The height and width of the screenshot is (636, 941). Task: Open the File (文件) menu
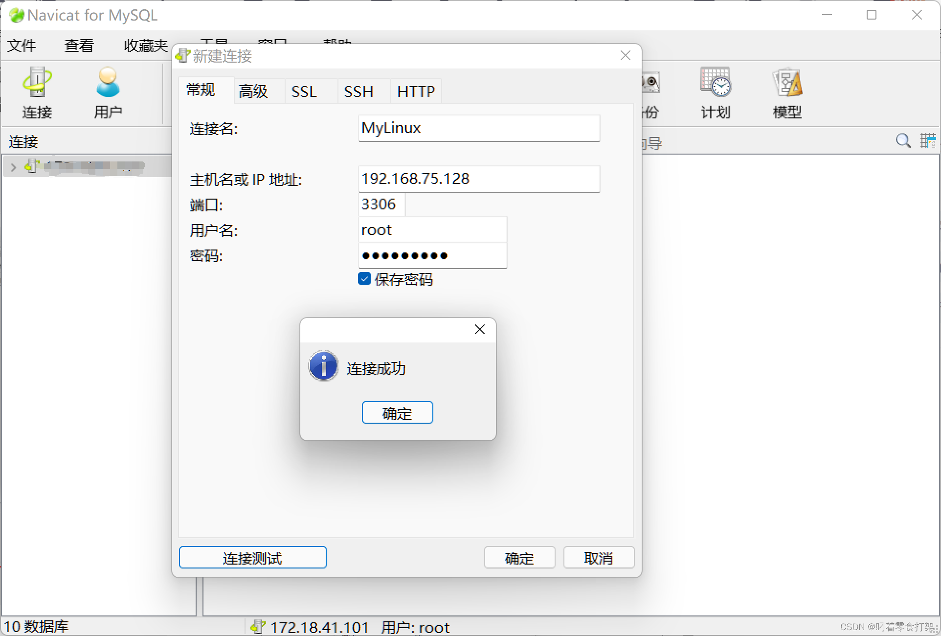[x=22, y=45]
